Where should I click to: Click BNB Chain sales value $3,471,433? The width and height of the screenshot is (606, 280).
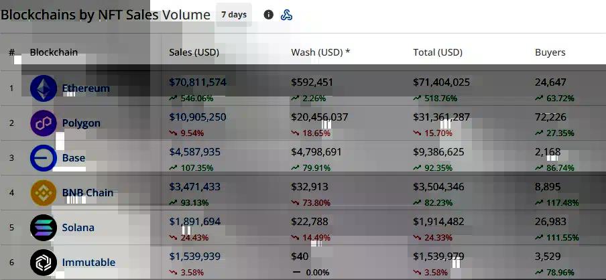[195, 186]
